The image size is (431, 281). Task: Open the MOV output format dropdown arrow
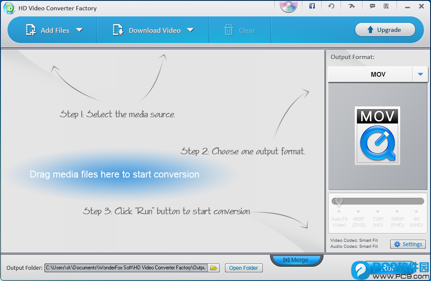click(x=420, y=75)
